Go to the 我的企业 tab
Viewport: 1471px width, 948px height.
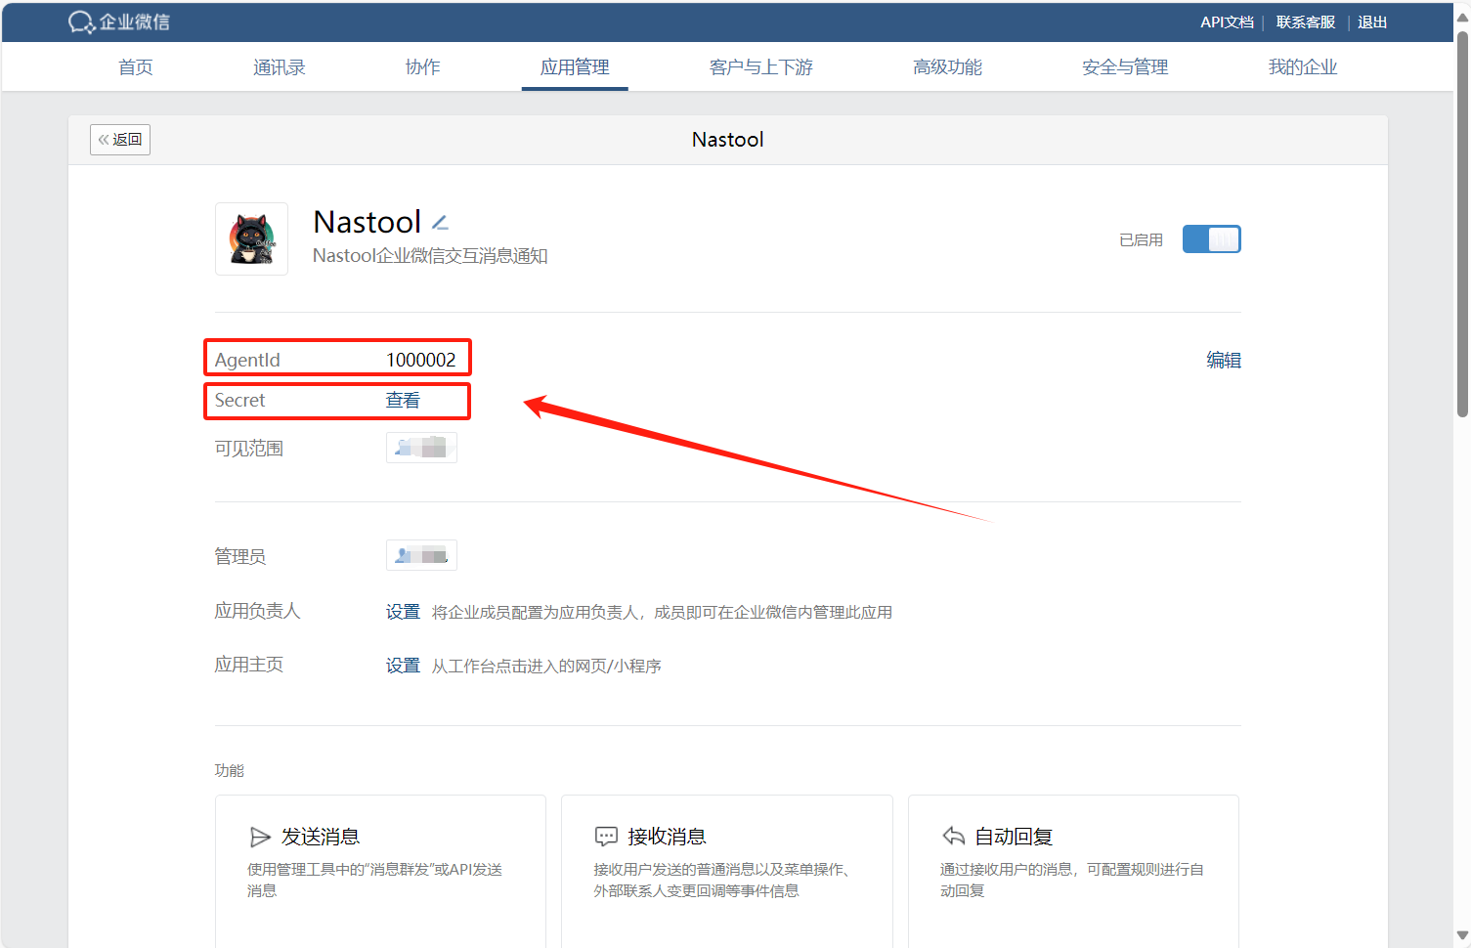pos(1302,67)
